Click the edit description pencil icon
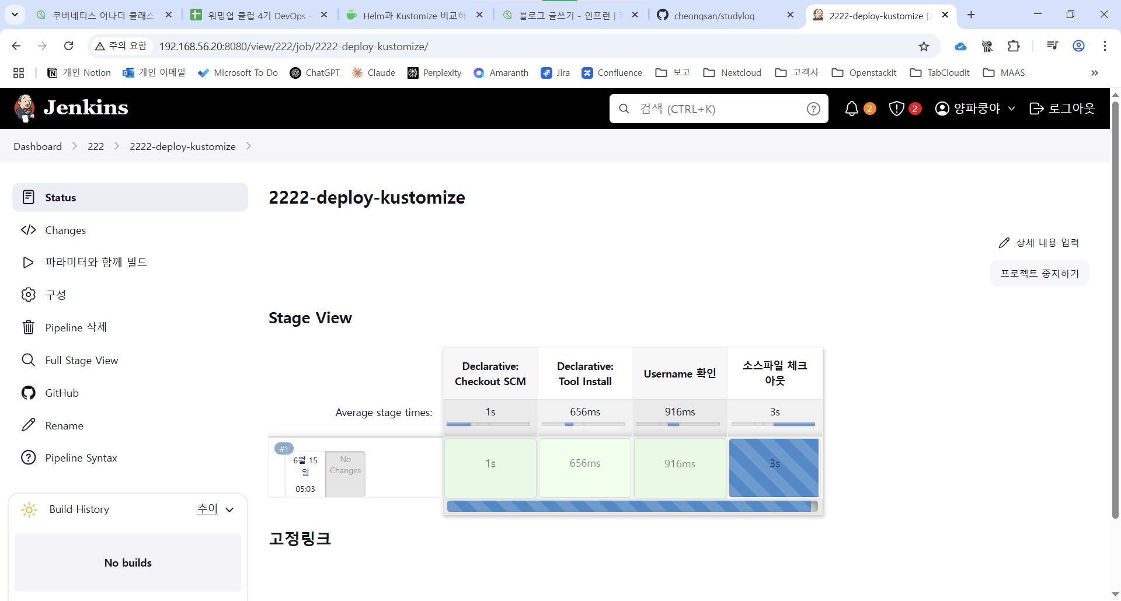This screenshot has width=1121, height=601. tap(1004, 243)
